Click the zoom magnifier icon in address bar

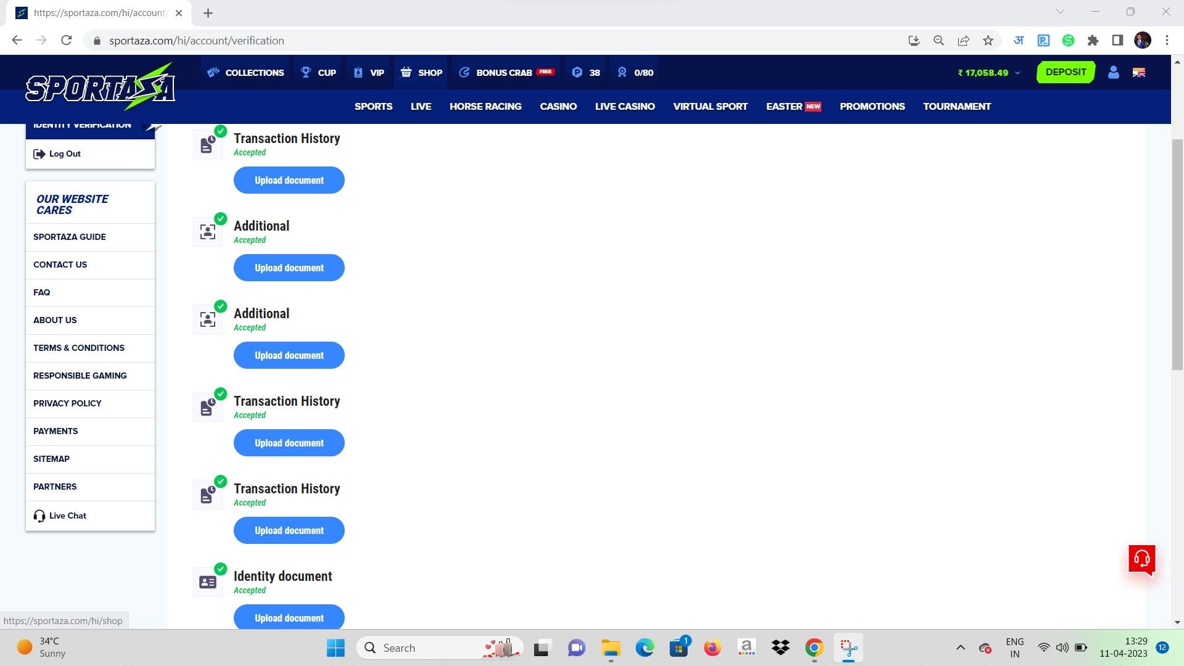coord(939,41)
